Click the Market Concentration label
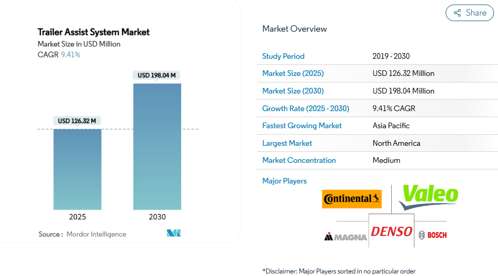The width and height of the screenshot is (498, 276). tap(299, 160)
